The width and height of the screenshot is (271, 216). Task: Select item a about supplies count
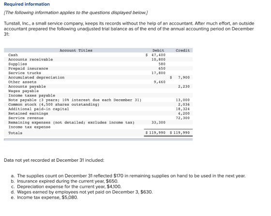(x=128, y=176)
